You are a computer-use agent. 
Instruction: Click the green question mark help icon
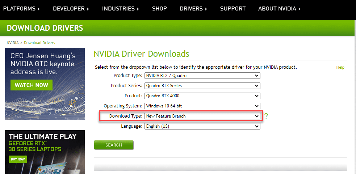coord(266,116)
